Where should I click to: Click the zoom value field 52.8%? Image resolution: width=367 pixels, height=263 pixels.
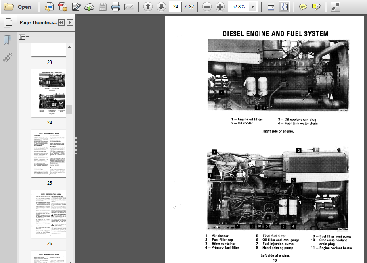click(239, 7)
